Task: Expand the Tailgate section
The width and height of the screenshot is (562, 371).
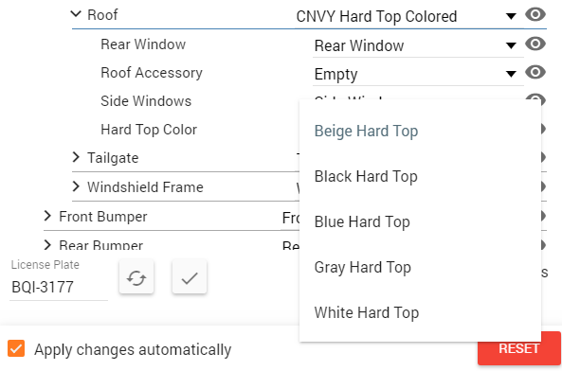Action: click(76, 157)
